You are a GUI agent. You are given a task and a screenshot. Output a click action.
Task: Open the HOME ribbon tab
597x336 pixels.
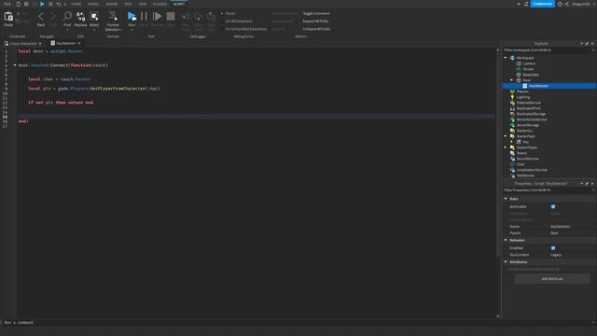[x=76, y=4]
